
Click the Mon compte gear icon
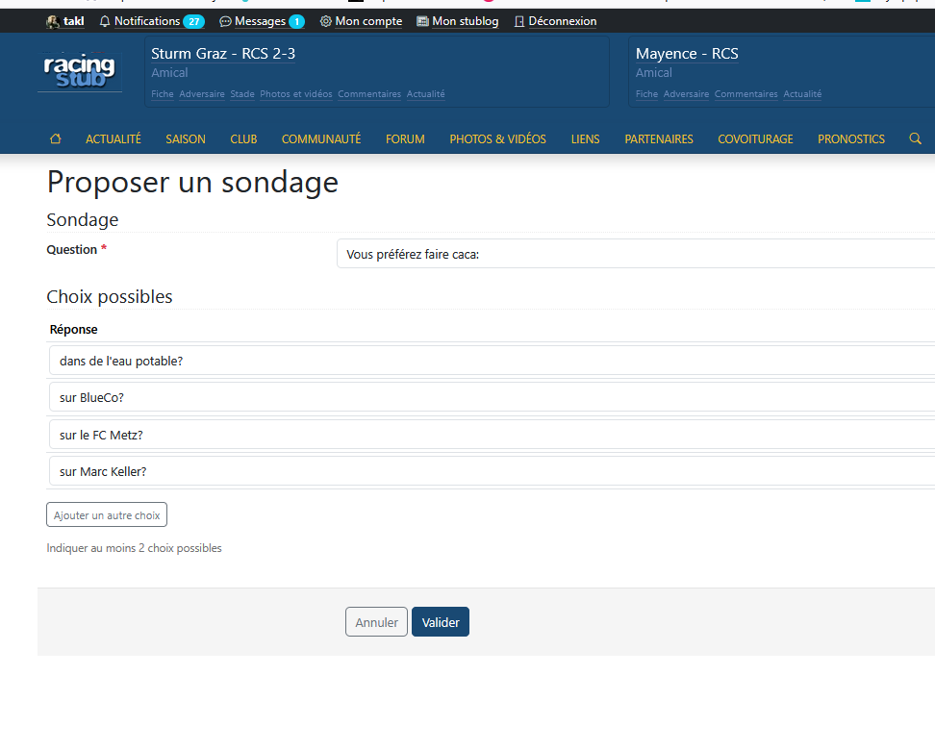325,21
